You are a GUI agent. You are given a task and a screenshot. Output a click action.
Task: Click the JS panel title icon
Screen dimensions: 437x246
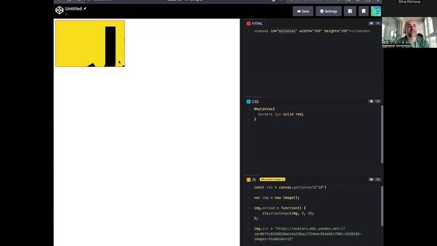click(249, 180)
